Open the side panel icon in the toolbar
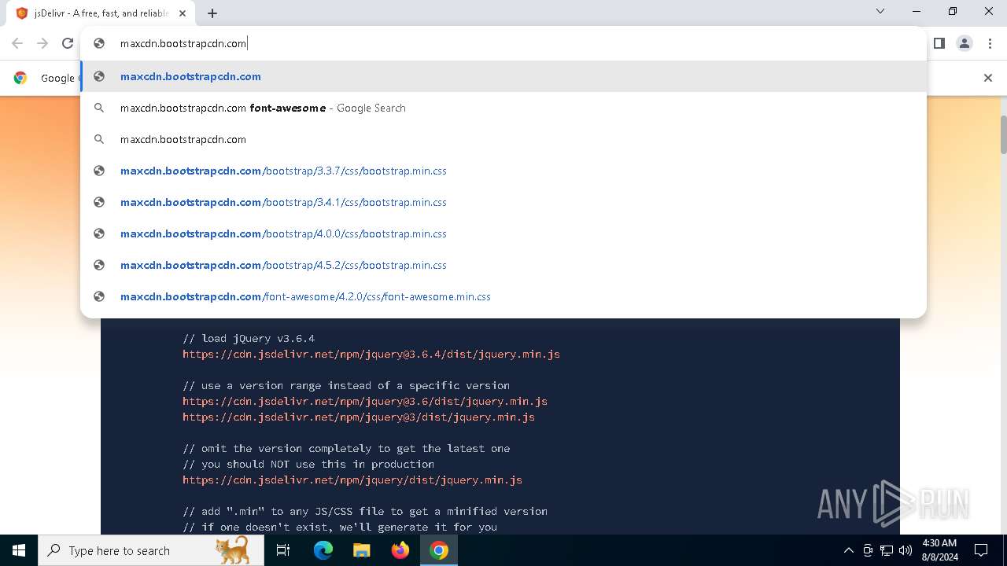The width and height of the screenshot is (1007, 566). [939, 43]
